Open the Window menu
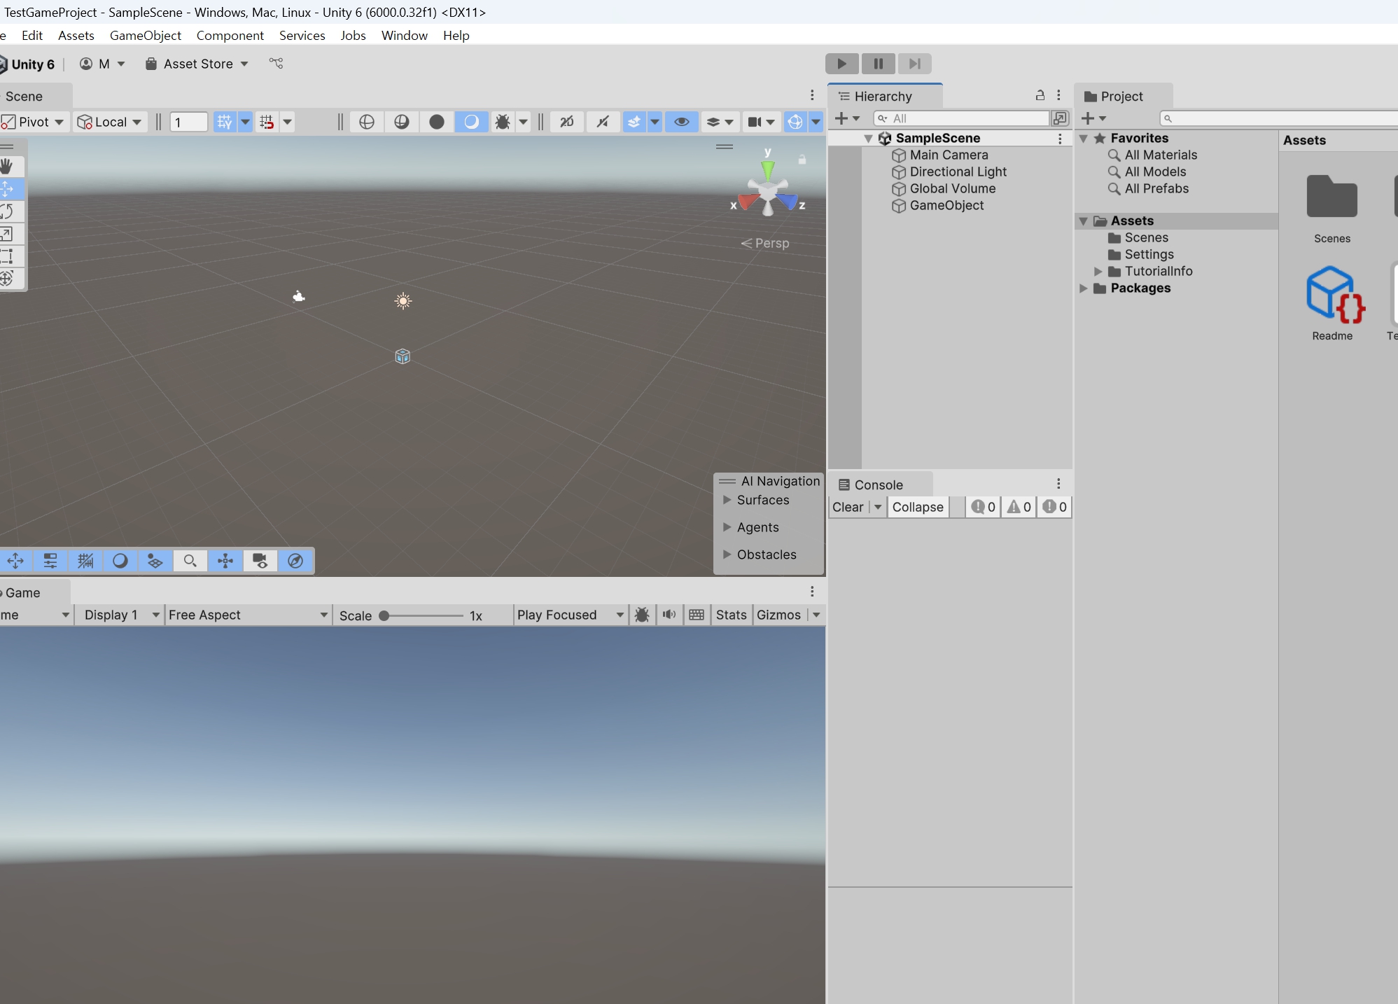Viewport: 1398px width, 1004px height. click(405, 35)
